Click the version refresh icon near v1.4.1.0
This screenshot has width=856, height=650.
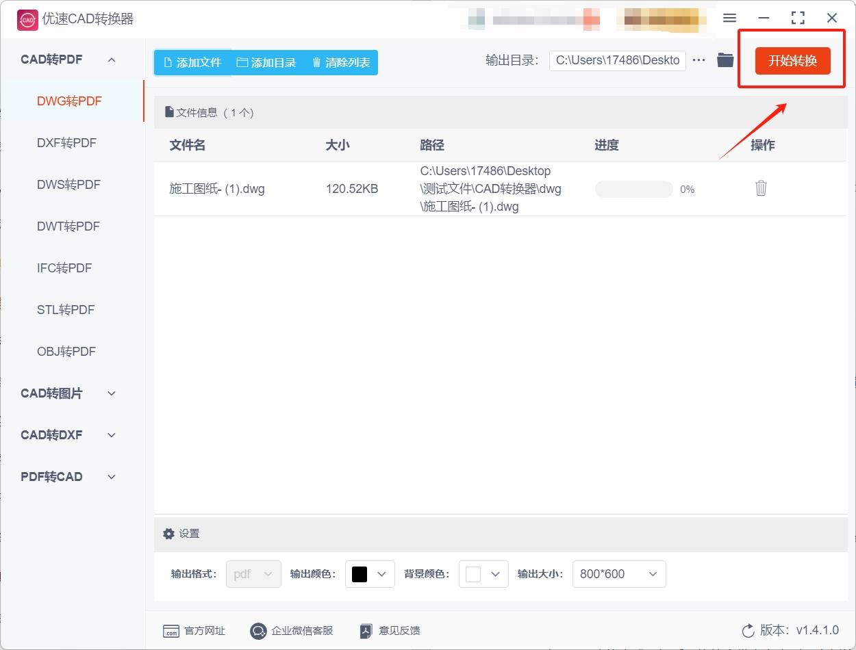click(748, 632)
